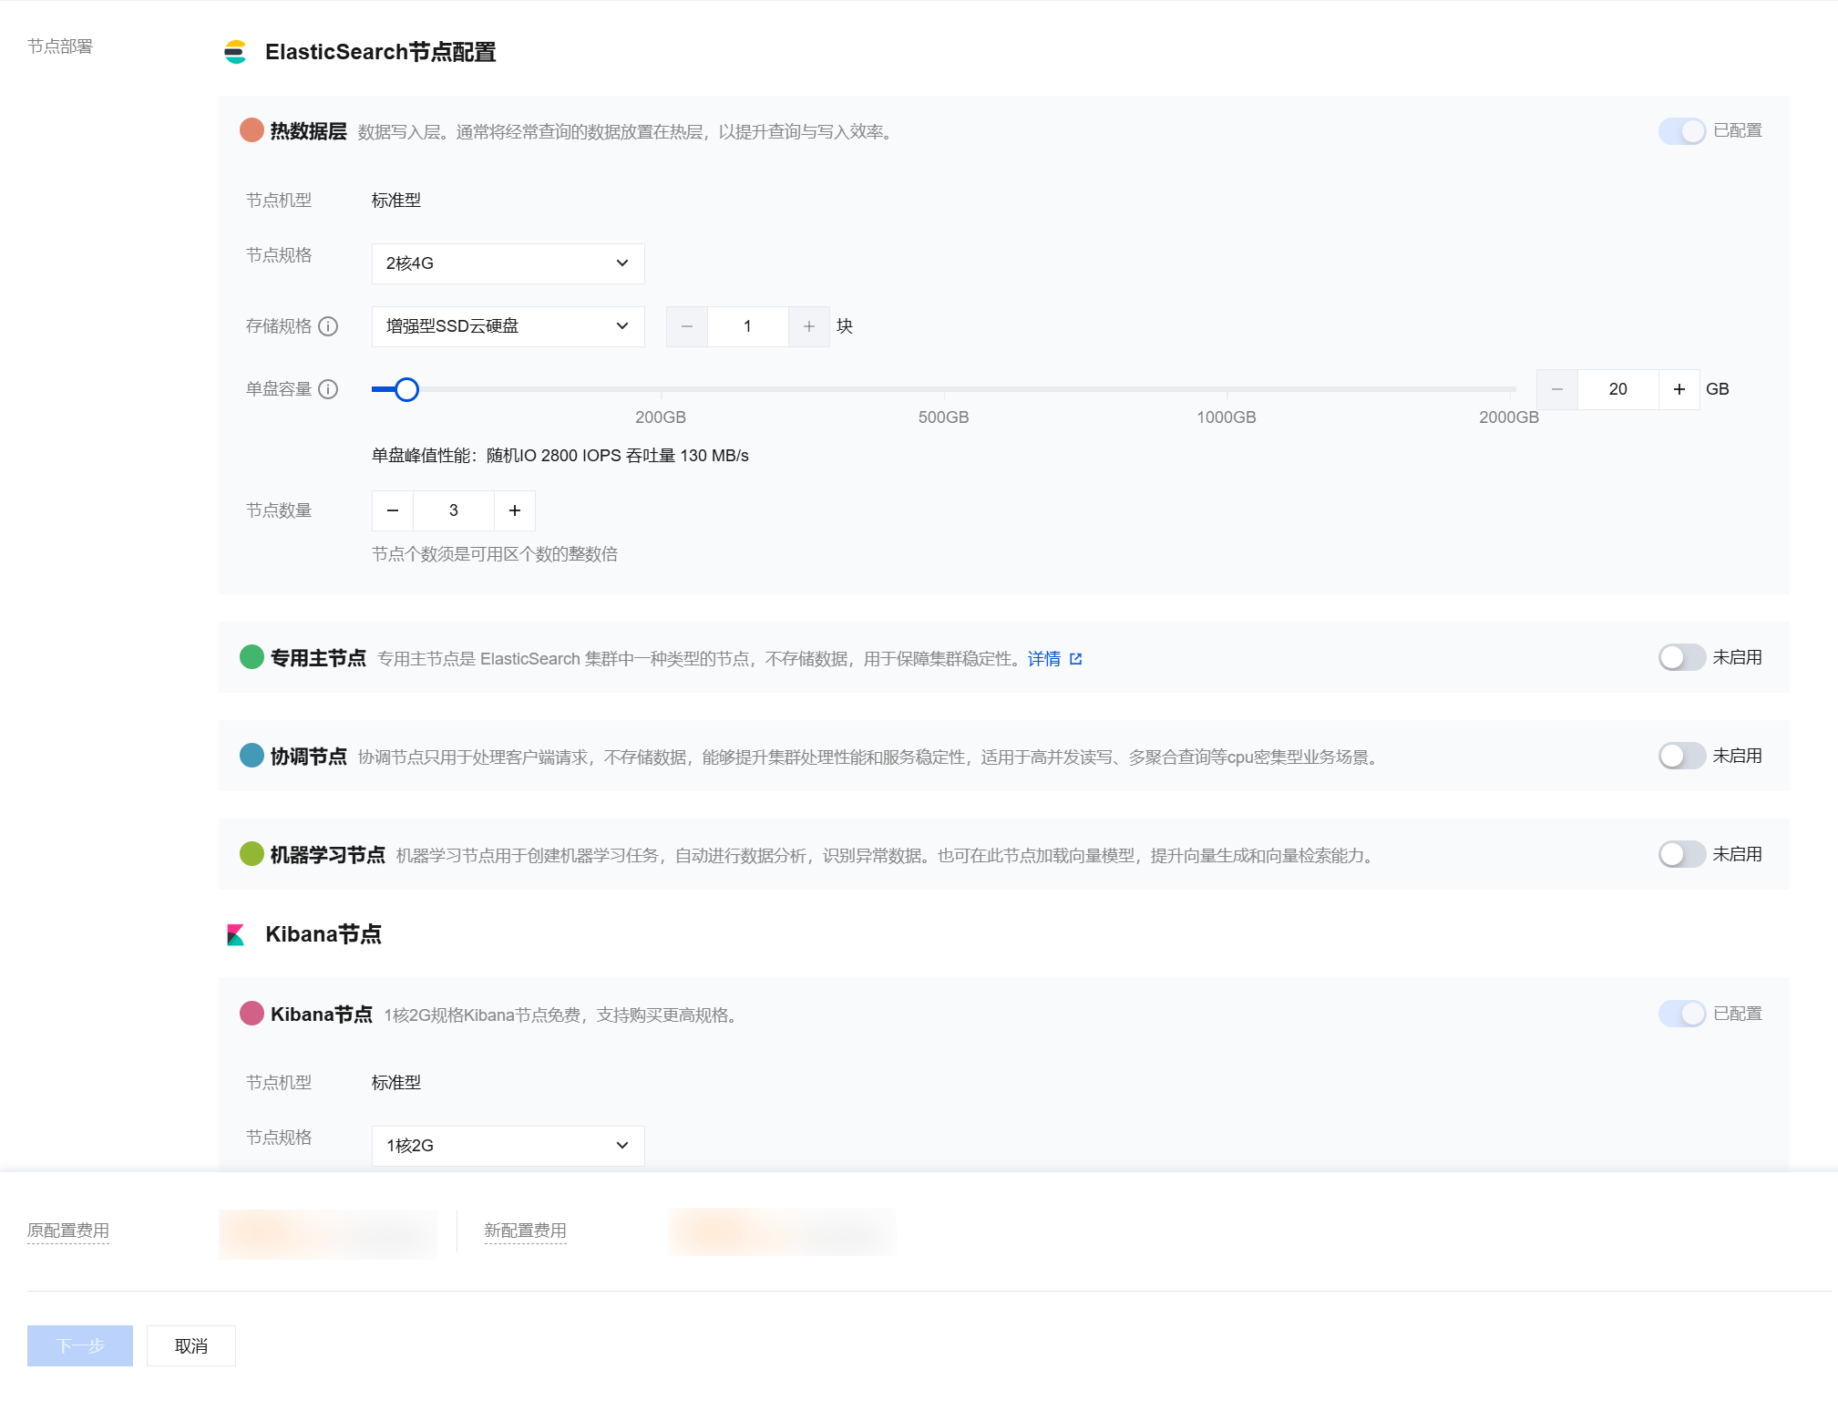Viewport: 1838px width, 1401px height.
Task: Open the 存储规格 info tooltip icon
Action: click(328, 326)
